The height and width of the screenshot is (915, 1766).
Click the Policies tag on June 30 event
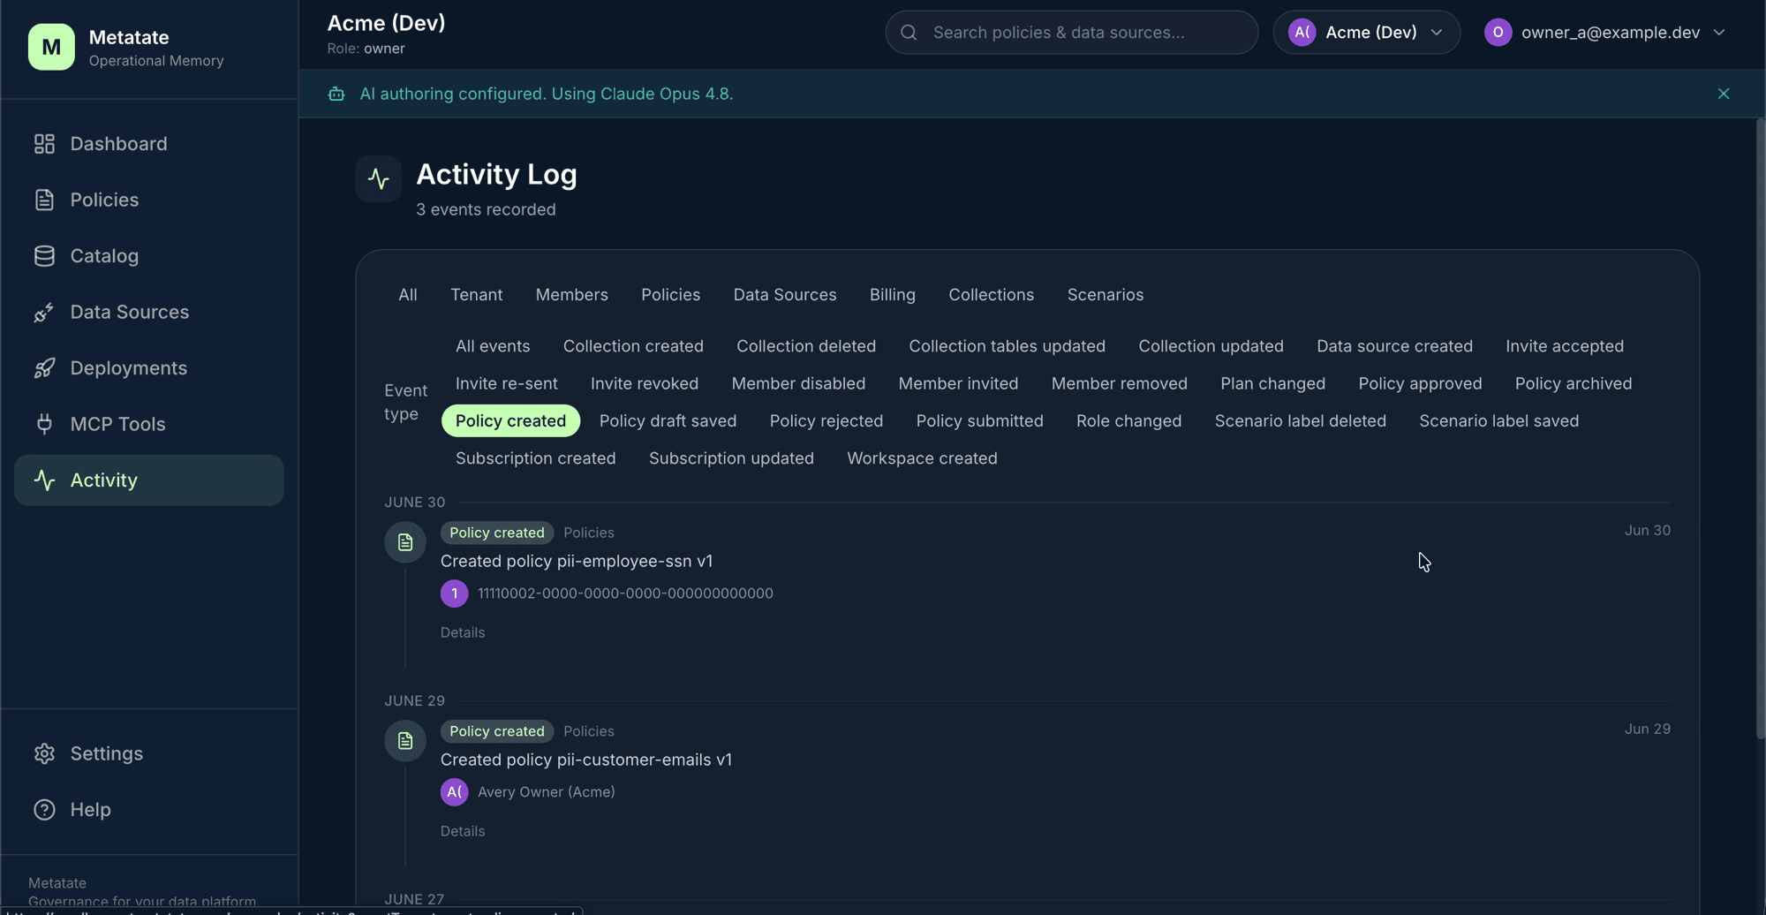589,533
